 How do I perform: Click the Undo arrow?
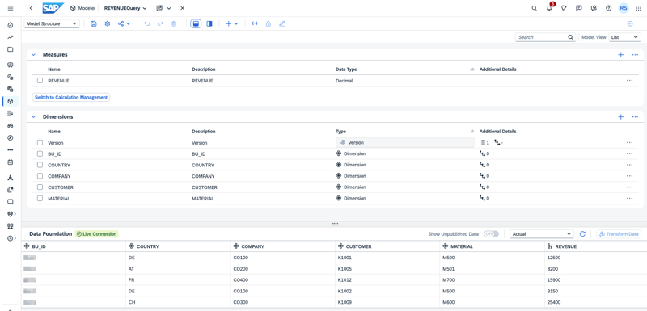point(146,24)
